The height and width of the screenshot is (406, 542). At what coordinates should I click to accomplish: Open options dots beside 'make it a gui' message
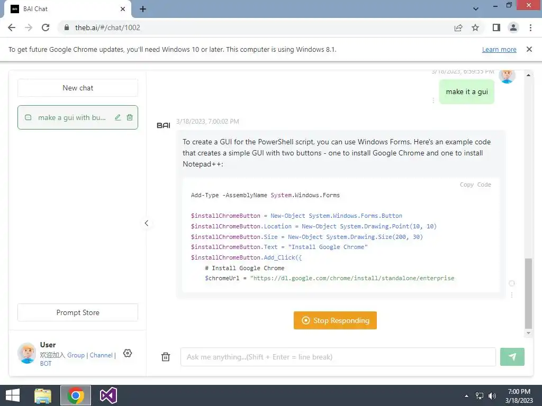(x=433, y=100)
